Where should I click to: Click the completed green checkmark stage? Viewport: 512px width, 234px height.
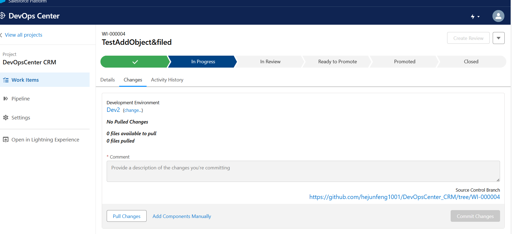click(x=135, y=62)
